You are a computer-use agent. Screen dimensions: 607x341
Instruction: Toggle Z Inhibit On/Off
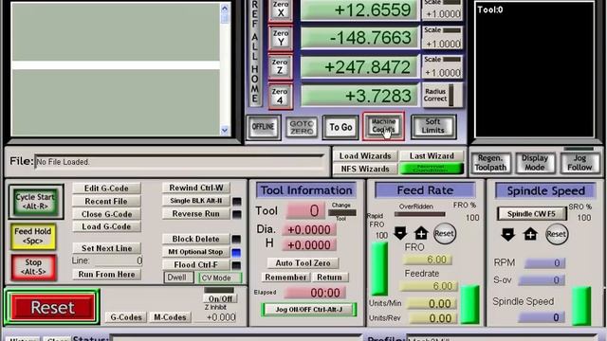point(220,299)
